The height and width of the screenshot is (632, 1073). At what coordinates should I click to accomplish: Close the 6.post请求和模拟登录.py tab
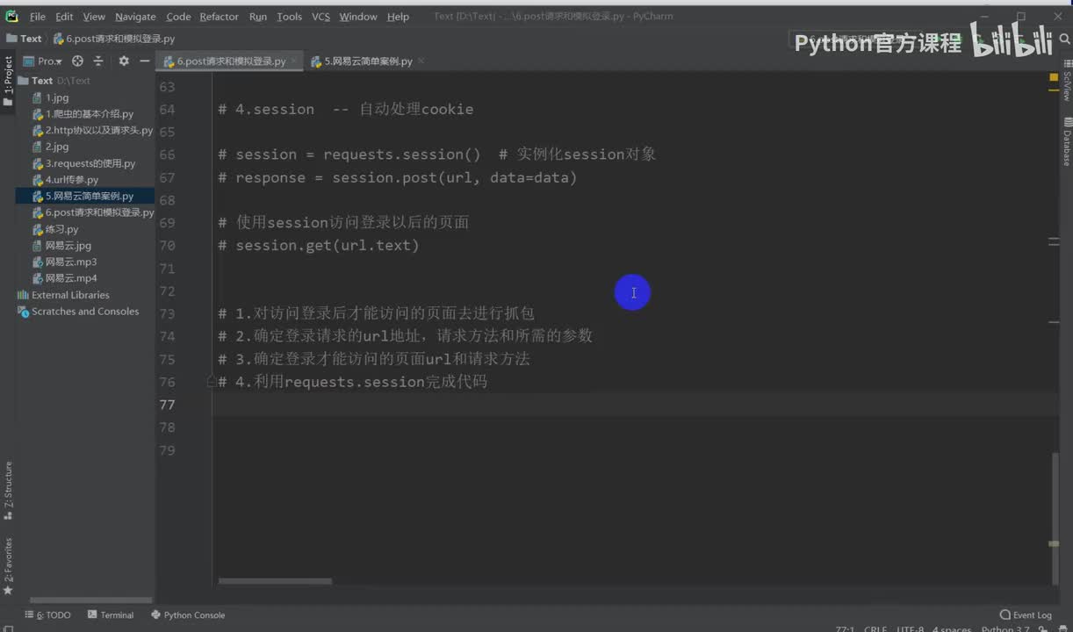click(293, 61)
